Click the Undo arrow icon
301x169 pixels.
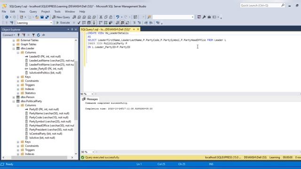coord(118,17)
